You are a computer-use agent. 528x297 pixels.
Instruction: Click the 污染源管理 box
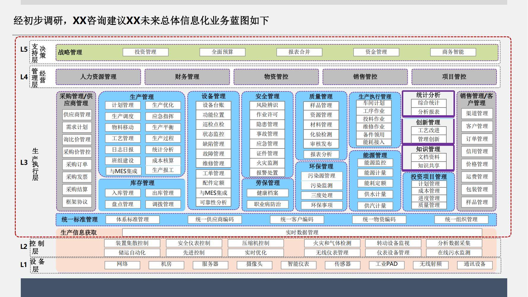click(x=322, y=176)
